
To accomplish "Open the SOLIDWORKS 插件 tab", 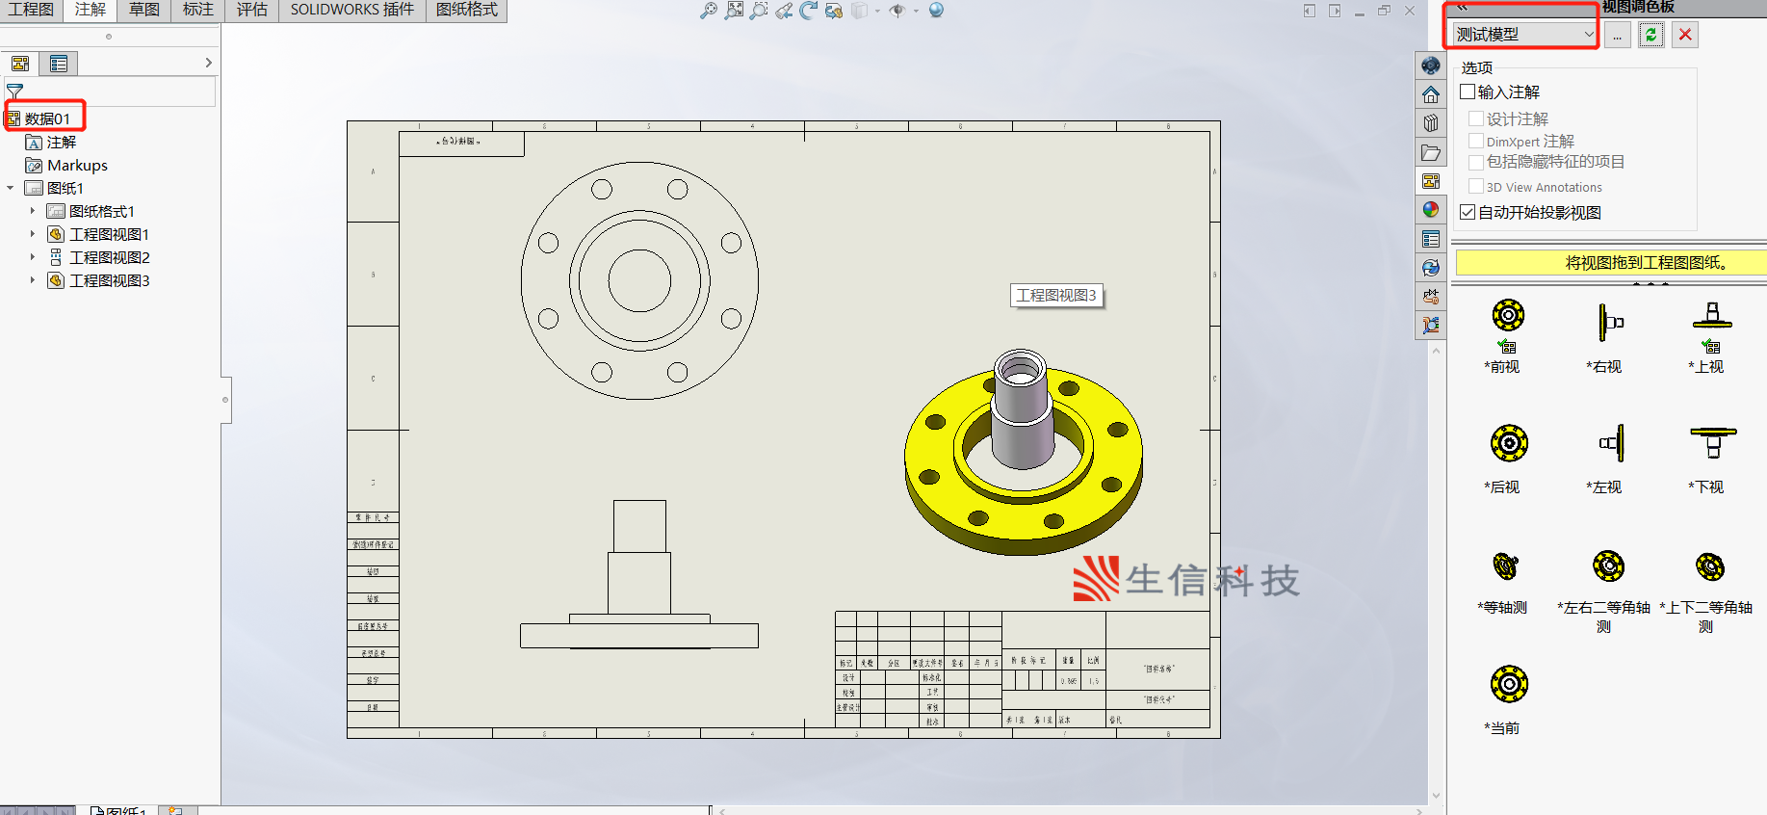I will pos(351,10).
